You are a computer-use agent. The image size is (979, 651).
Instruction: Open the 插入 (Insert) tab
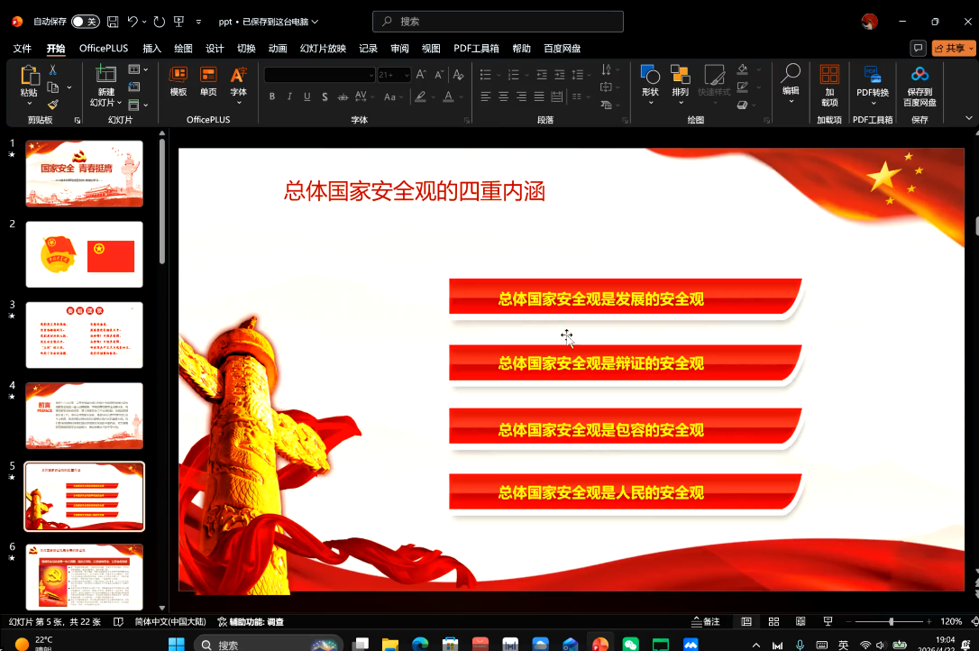tap(152, 49)
